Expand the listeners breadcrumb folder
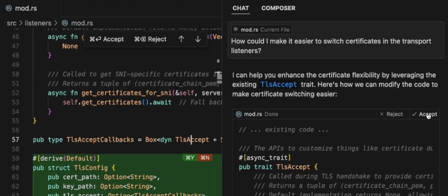This screenshot has width=448, height=196. 38,23
